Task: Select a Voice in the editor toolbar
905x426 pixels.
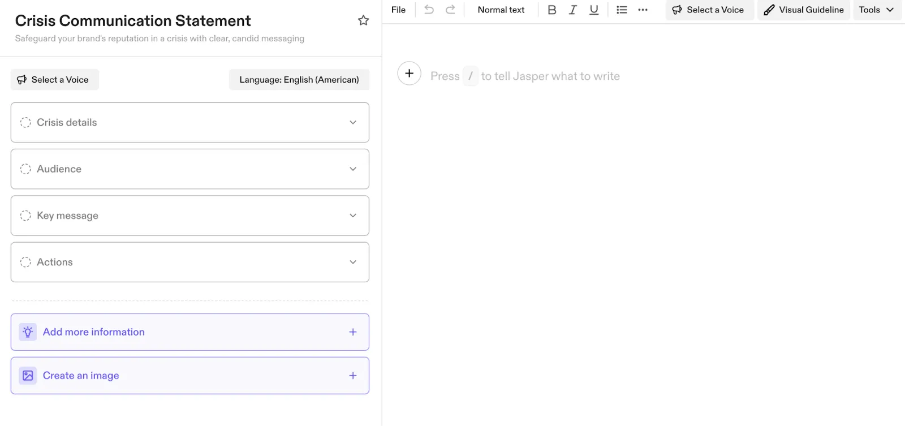Action: [x=709, y=10]
